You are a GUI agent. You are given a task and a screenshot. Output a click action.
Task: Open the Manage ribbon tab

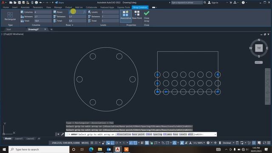pyautogui.click(x=58, y=7)
